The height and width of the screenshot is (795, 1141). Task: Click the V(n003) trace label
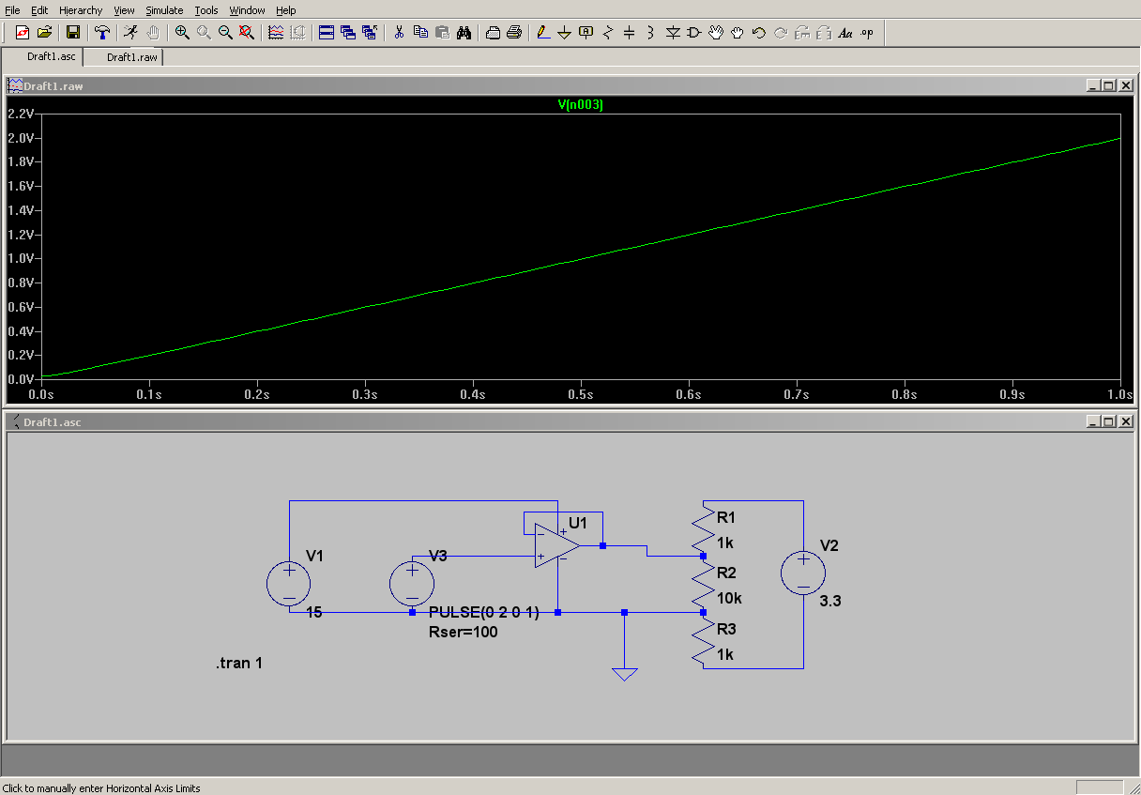(x=581, y=105)
